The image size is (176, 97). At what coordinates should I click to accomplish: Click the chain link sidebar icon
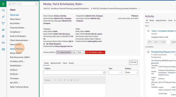click(3, 17)
